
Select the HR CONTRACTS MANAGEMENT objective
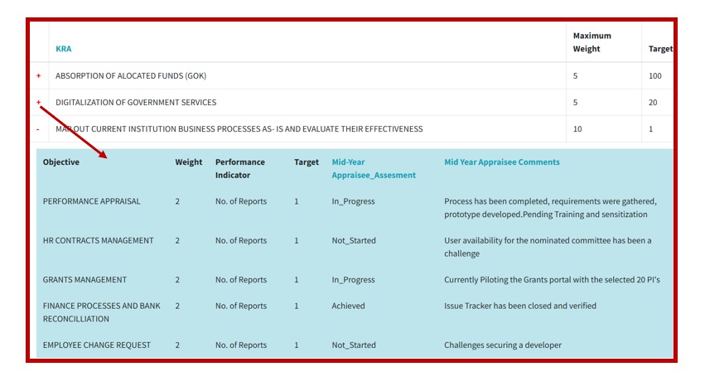98,241
